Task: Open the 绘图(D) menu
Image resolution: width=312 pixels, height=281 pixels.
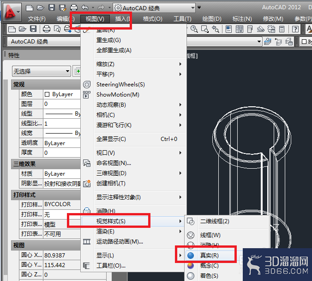Action: 212,19
